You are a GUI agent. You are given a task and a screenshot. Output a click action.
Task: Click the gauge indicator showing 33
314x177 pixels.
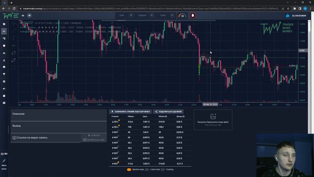(x=182, y=16)
